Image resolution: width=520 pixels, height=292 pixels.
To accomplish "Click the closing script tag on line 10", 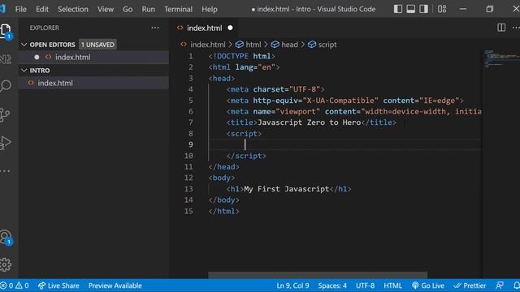I will click(x=246, y=156).
